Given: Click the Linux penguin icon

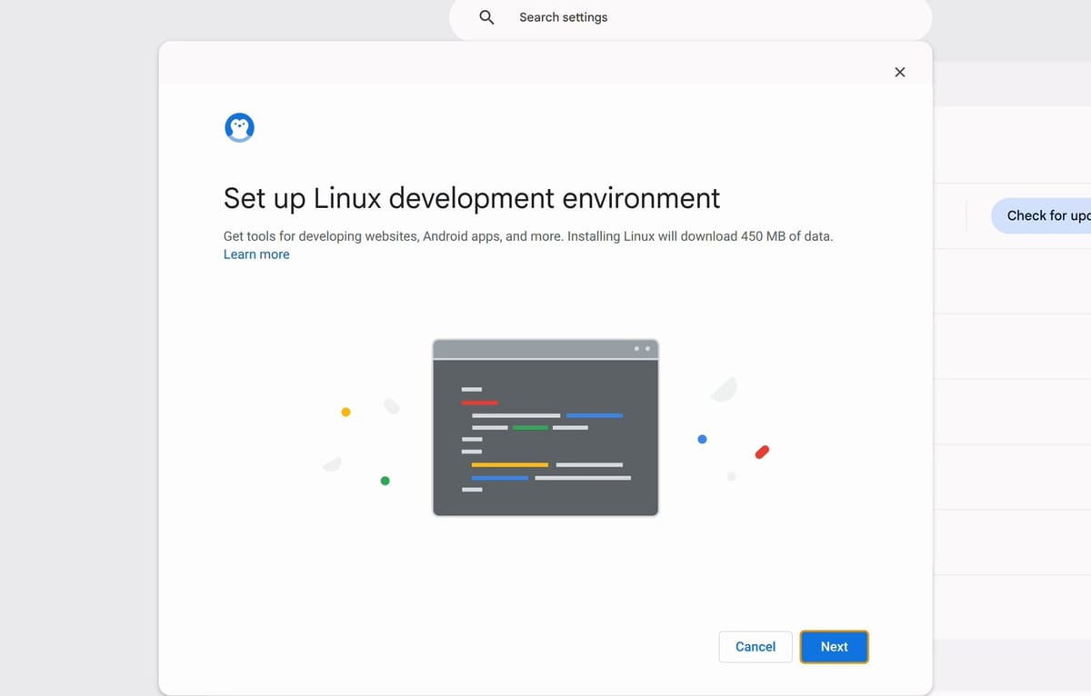Looking at the screenshot, I should coord(239,128).
